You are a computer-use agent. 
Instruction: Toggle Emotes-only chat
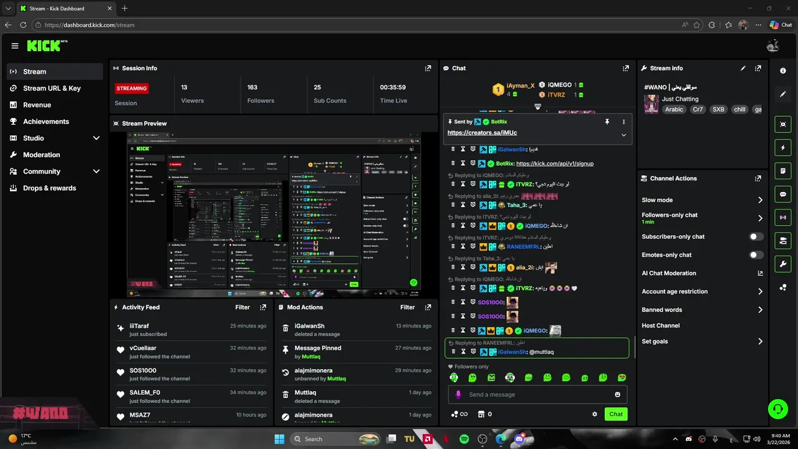(756, 255)
